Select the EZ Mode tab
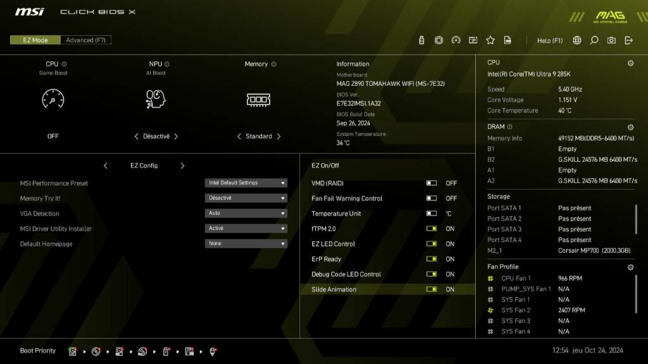 click(35, 39)
